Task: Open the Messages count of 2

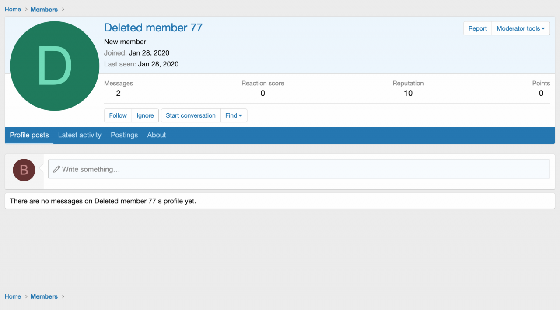Action: (x=118, y=93)
